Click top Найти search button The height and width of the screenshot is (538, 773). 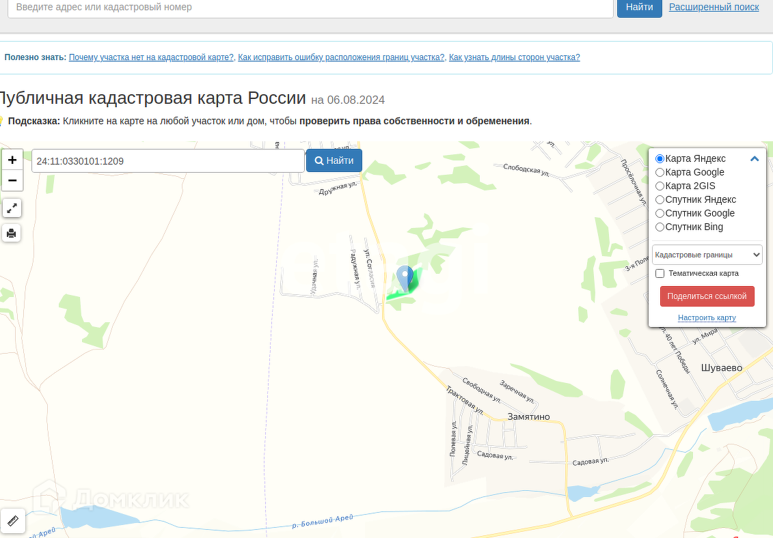[x=640, y=8]
